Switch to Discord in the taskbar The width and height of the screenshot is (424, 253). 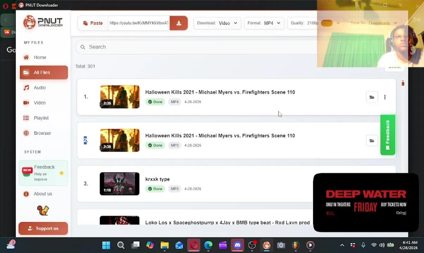pos(237,245)
